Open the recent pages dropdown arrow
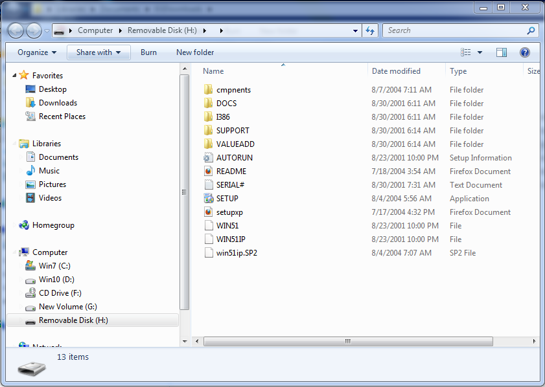This screenshot has width=545, height=387. click(47, 31)
